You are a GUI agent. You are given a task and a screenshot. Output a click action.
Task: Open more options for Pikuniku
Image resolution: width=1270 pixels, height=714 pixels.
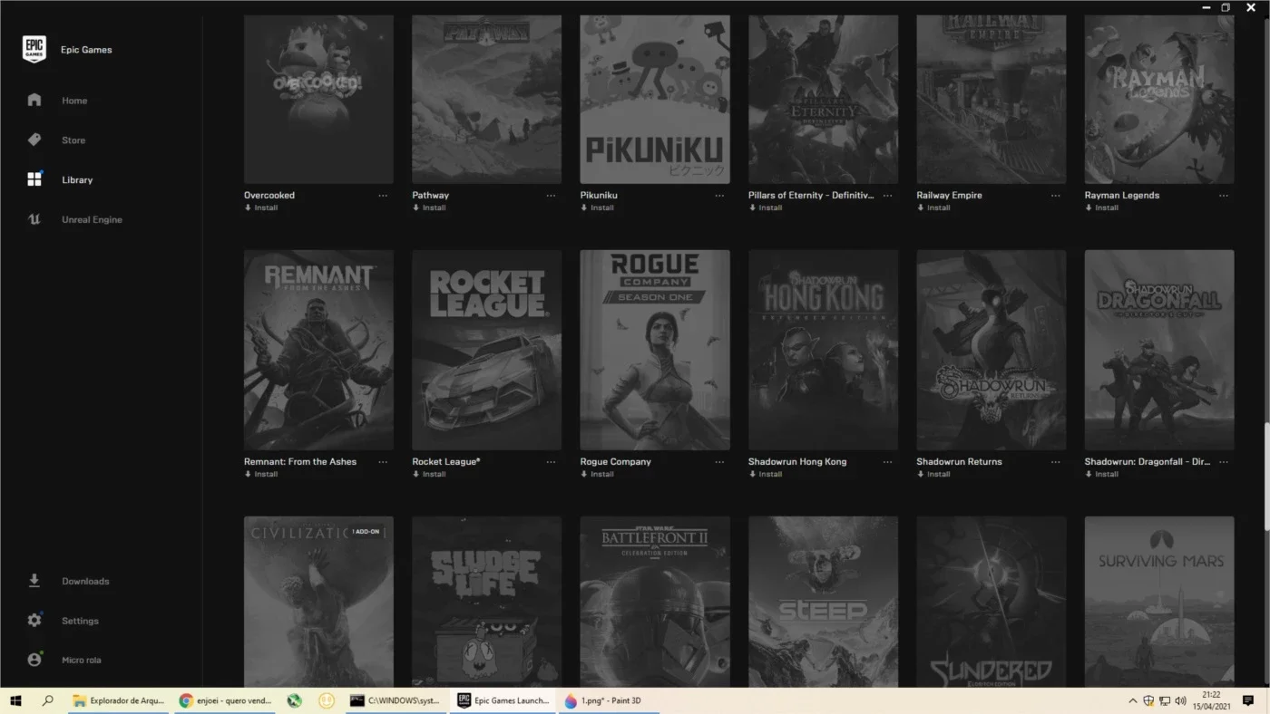tap(719, 196)
